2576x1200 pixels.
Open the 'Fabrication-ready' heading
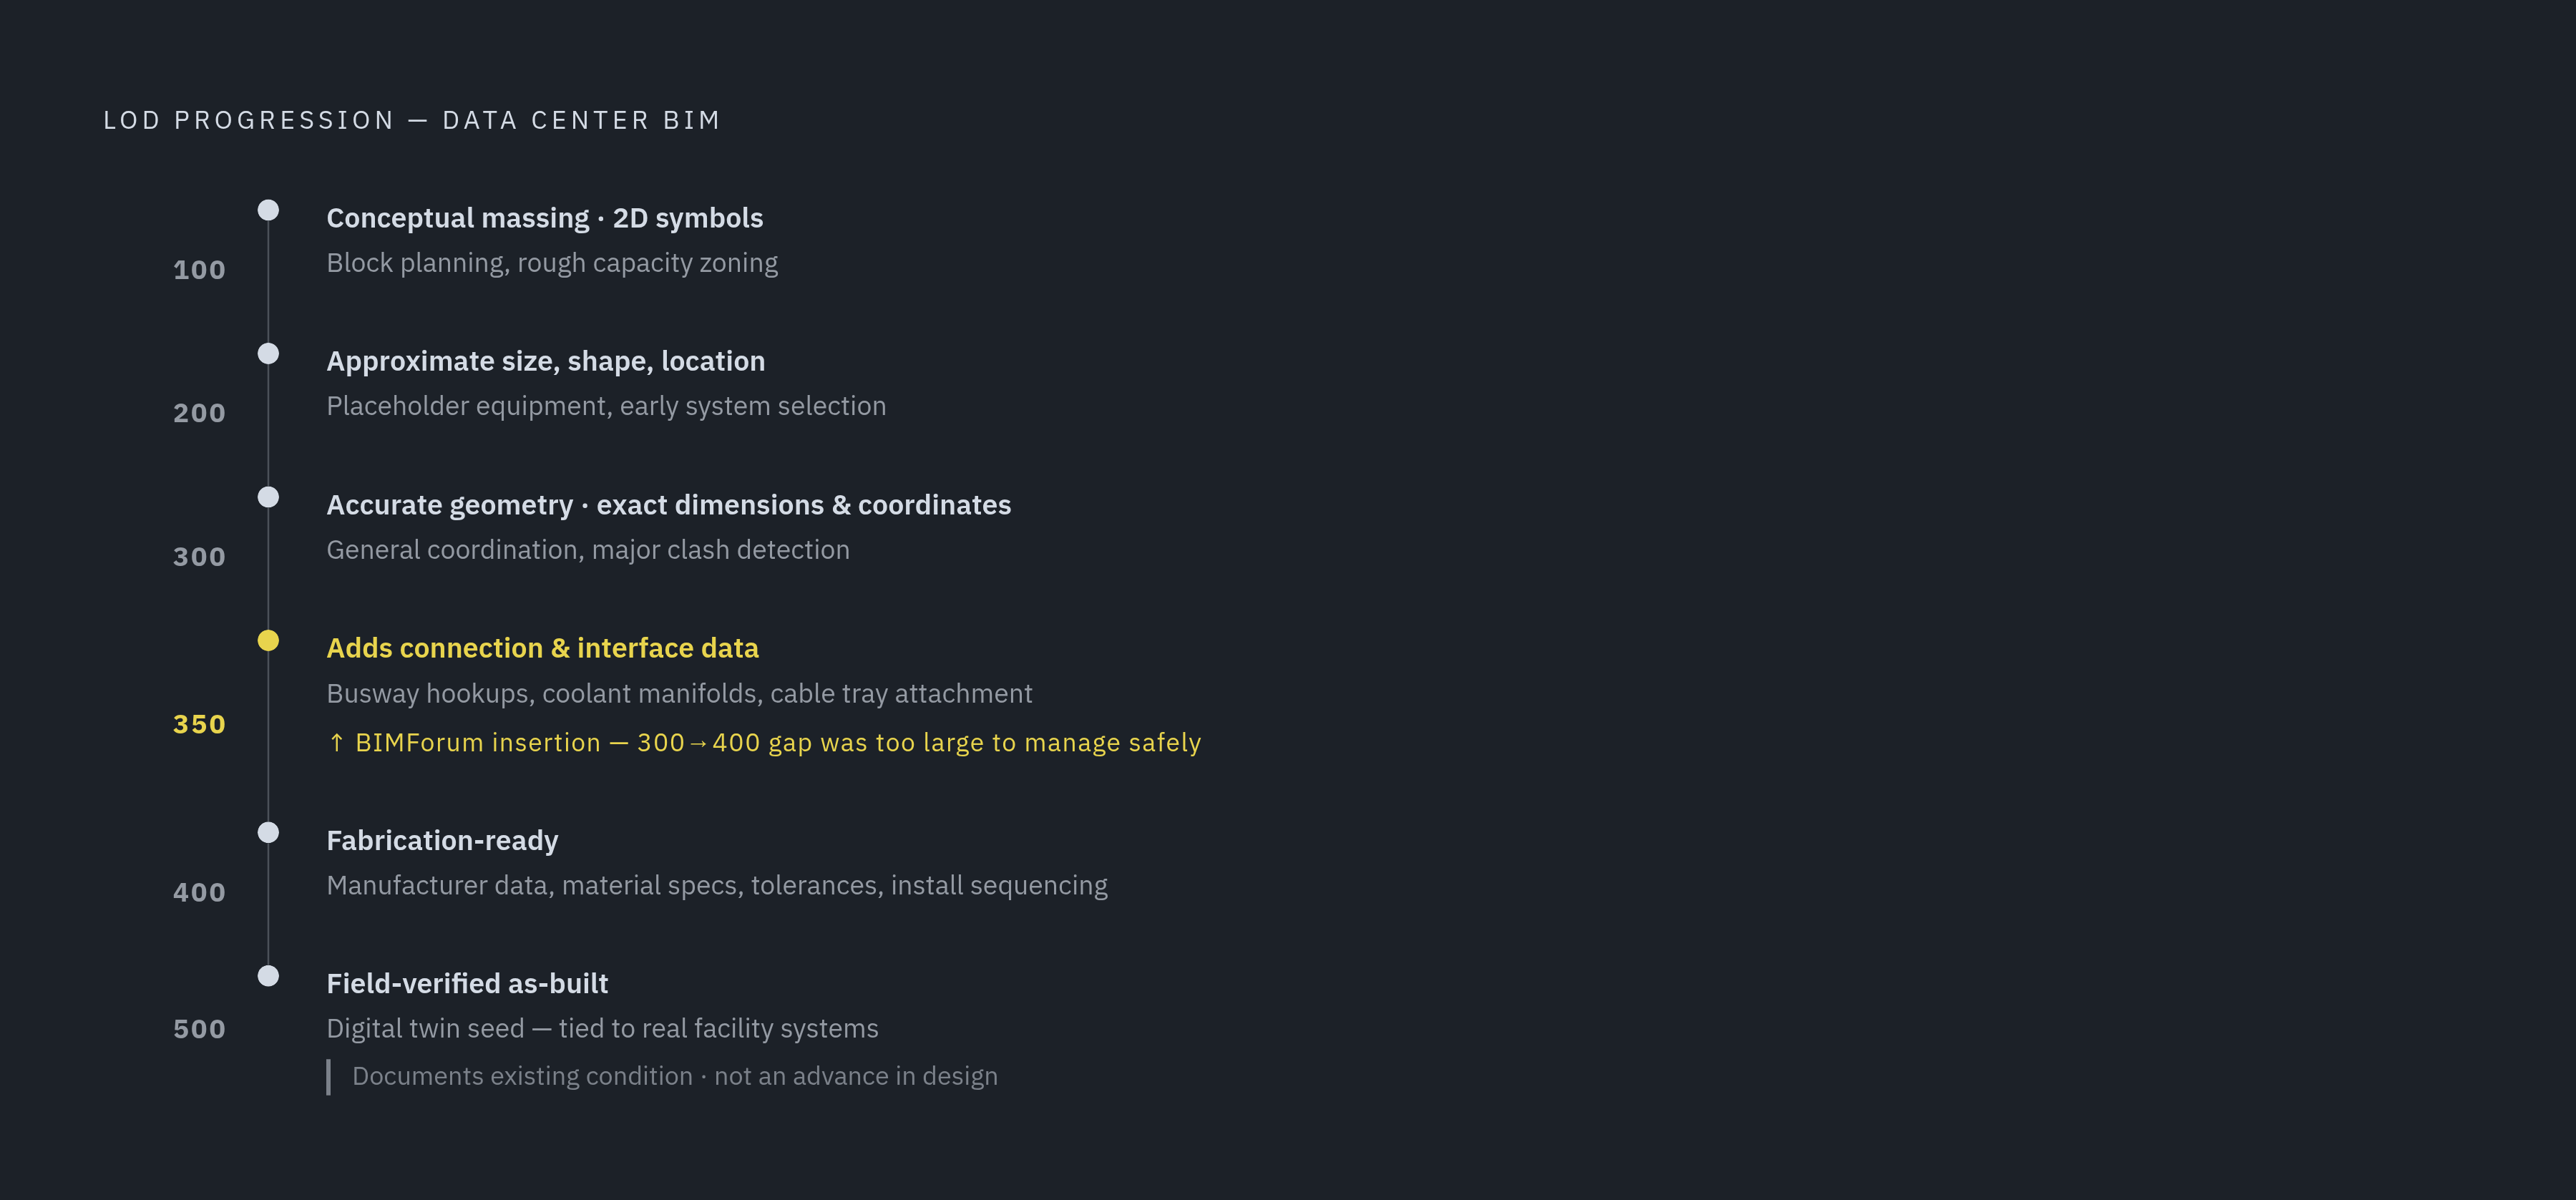[x=442, y=840]
